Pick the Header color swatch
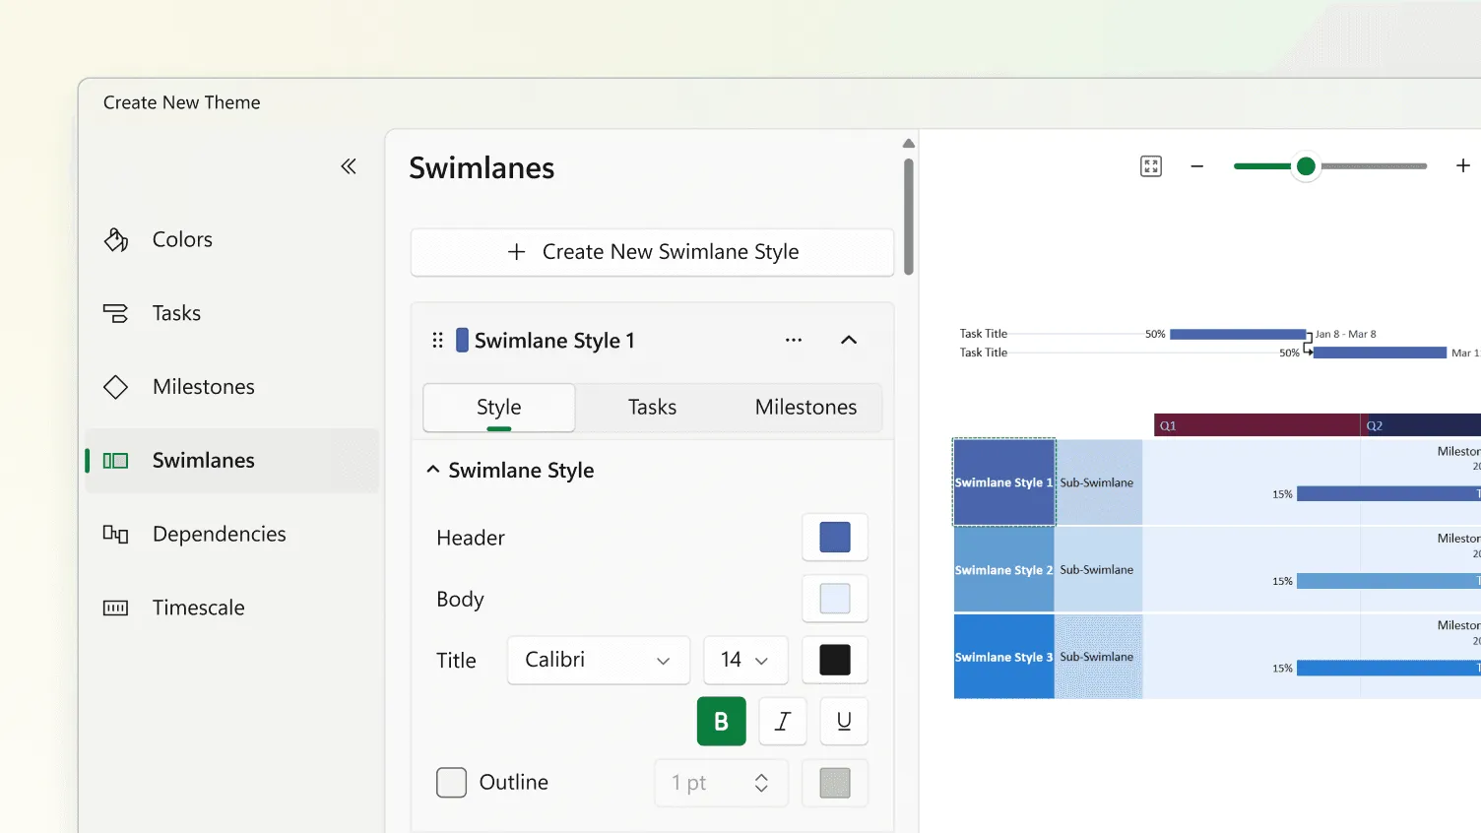 tap(835, 538)
